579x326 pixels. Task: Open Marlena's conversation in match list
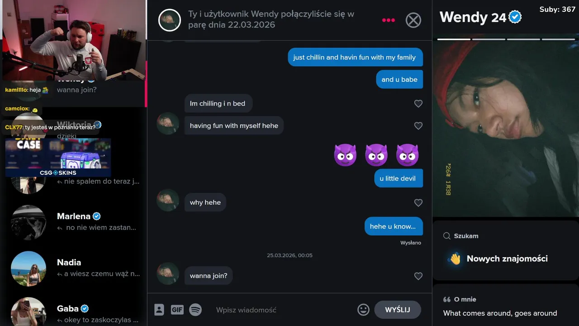coord(75,222)
